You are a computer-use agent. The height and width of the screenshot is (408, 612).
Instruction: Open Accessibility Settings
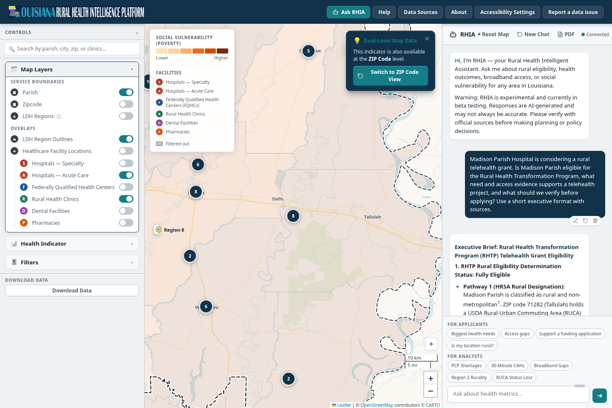tap(507, 12)
